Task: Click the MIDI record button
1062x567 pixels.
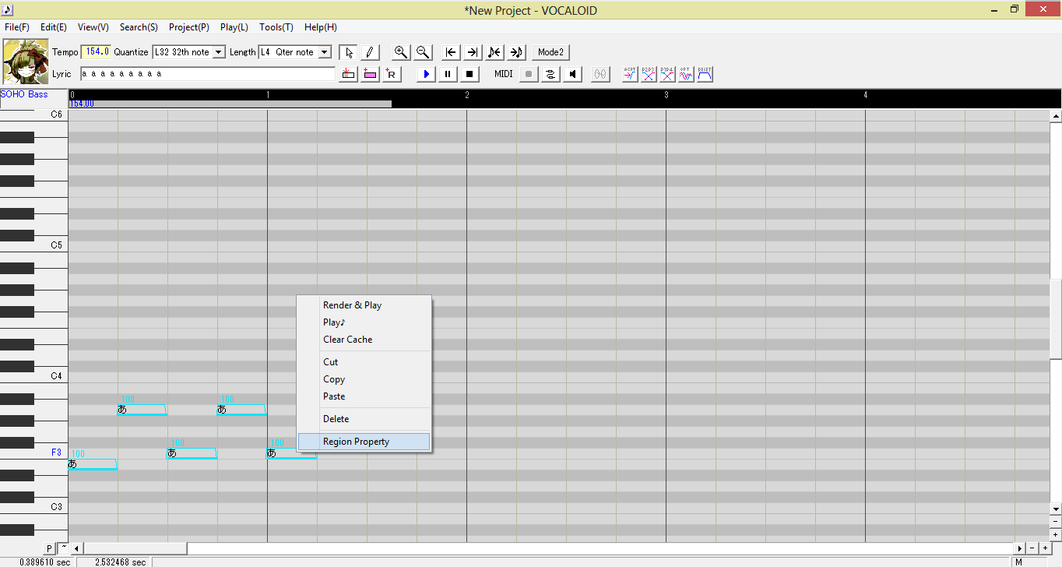Action: click(529, 74)
